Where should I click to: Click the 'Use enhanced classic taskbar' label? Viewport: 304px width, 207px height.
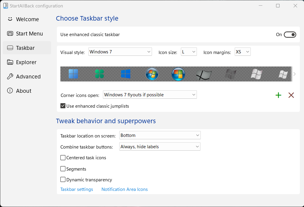coord(90,35)
